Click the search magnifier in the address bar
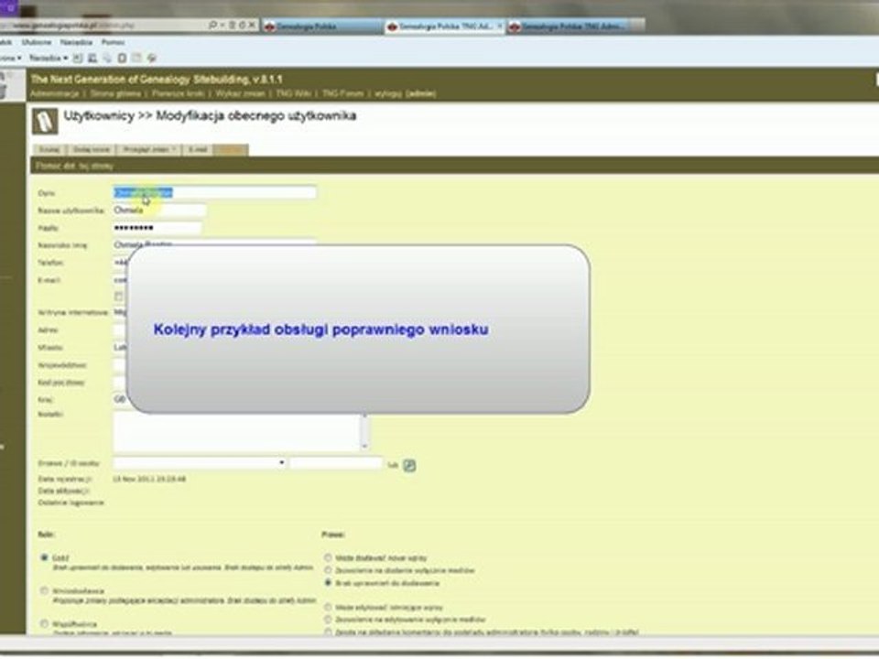This screenshot has height=659, width=879. [212, 26]
